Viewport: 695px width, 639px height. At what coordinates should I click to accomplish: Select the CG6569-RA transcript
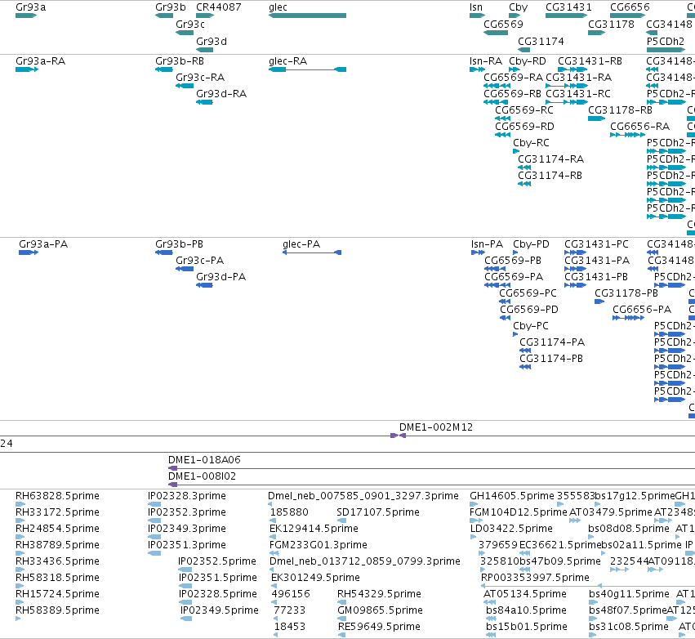(x=497, y=86)
